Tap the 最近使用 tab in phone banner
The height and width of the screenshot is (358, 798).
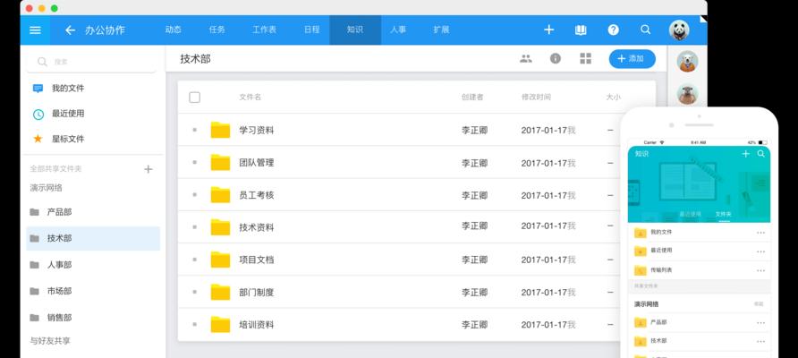(x=690, y=215)
